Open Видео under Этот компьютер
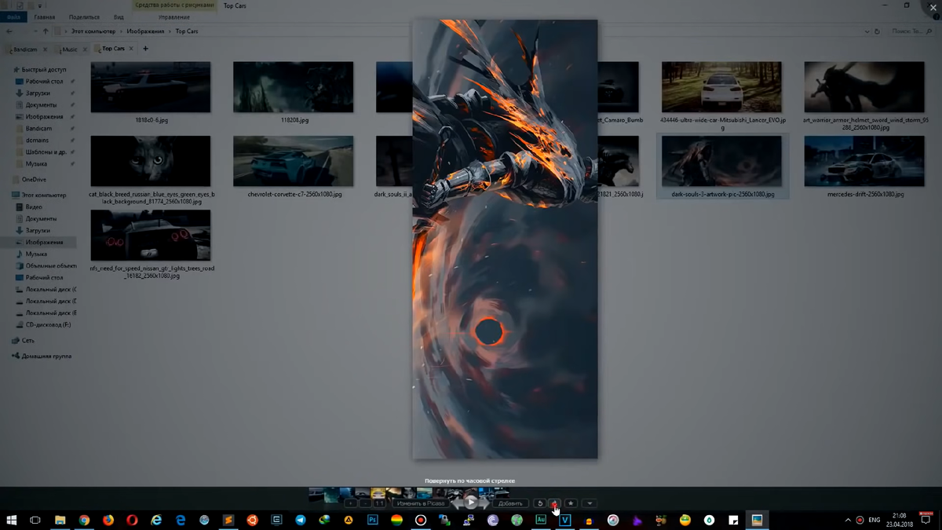The width and height of the screenshot is (942, 530). click(34, 207)
